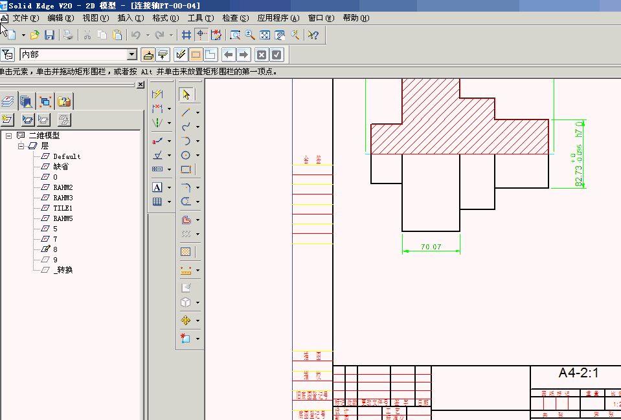
Task: Open the Move tool flyout arrow
Action: [x=198, y=321]
